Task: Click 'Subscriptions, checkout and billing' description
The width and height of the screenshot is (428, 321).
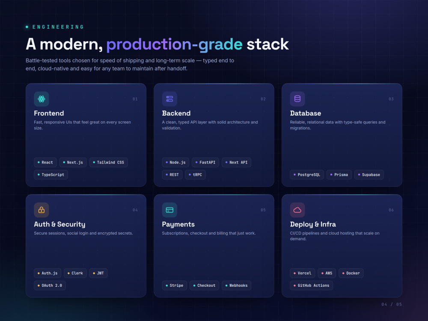Action: [x=209, y=233]
